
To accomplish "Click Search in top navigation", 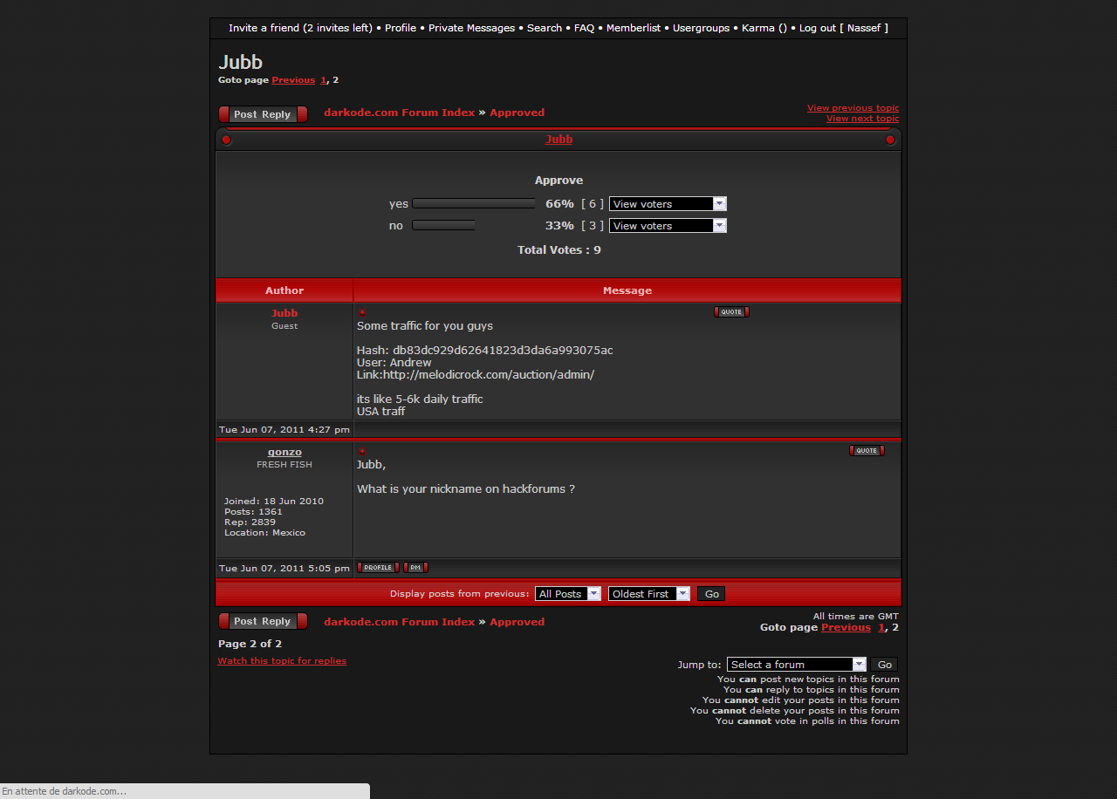I will [545, 28].
